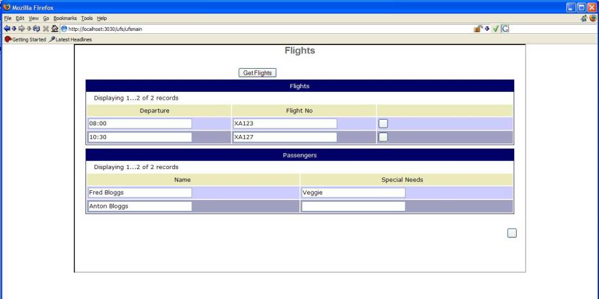Image resolution: width=599 pixels, height=299 pixels.
Task: Toggle the checkbox below the Passengers table
Action: (512, 233)
